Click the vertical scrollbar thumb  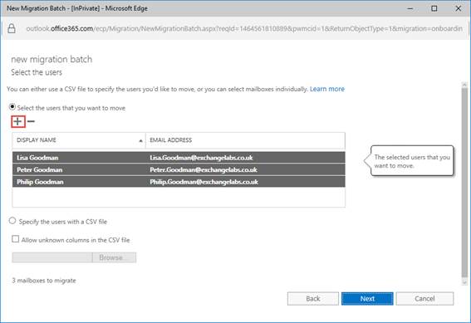coord(464,183)
